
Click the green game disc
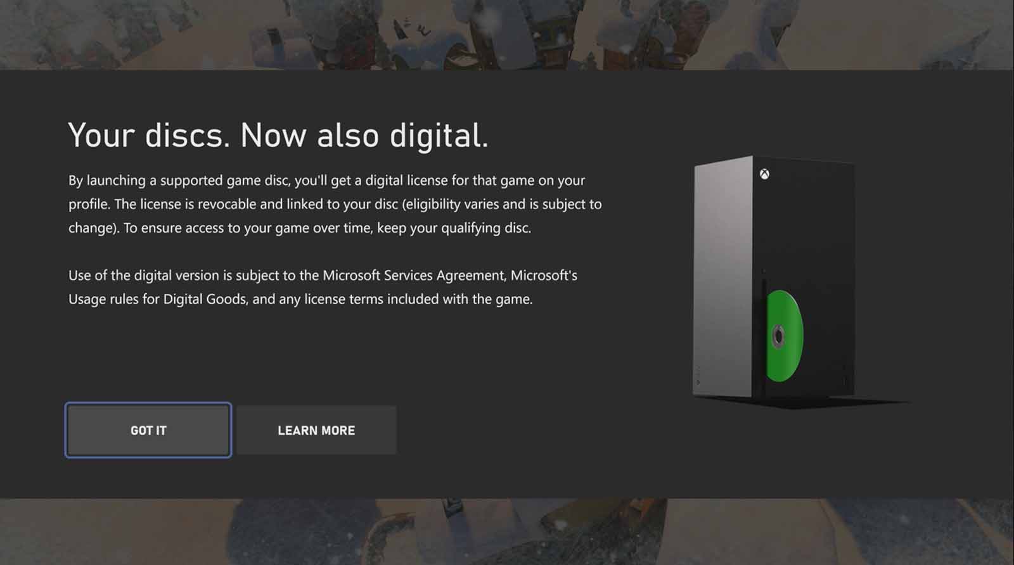(784, 336)
